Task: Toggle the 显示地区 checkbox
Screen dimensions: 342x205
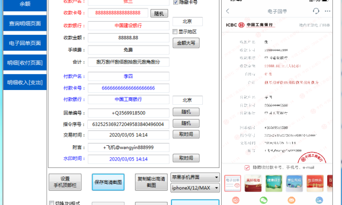Action: tap(175, 31)
